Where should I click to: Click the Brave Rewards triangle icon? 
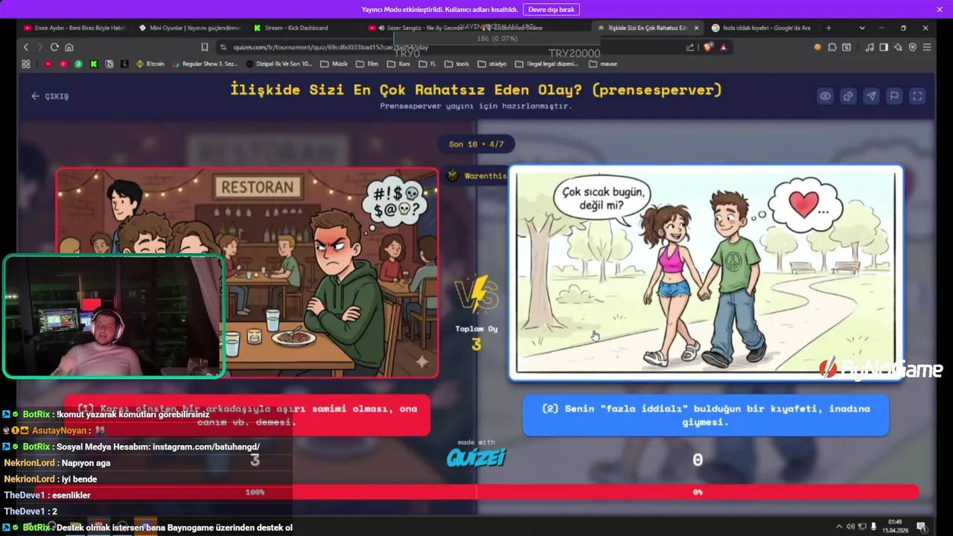point(723,47)
